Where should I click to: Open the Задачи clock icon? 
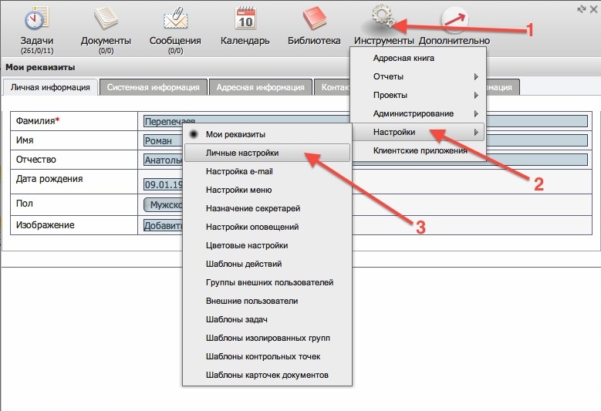point(35,19)
